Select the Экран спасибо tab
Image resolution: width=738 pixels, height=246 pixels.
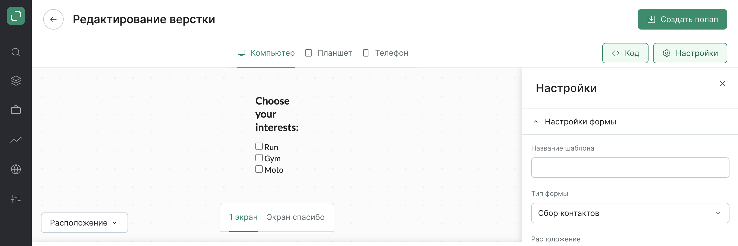[x=296, y=217]
